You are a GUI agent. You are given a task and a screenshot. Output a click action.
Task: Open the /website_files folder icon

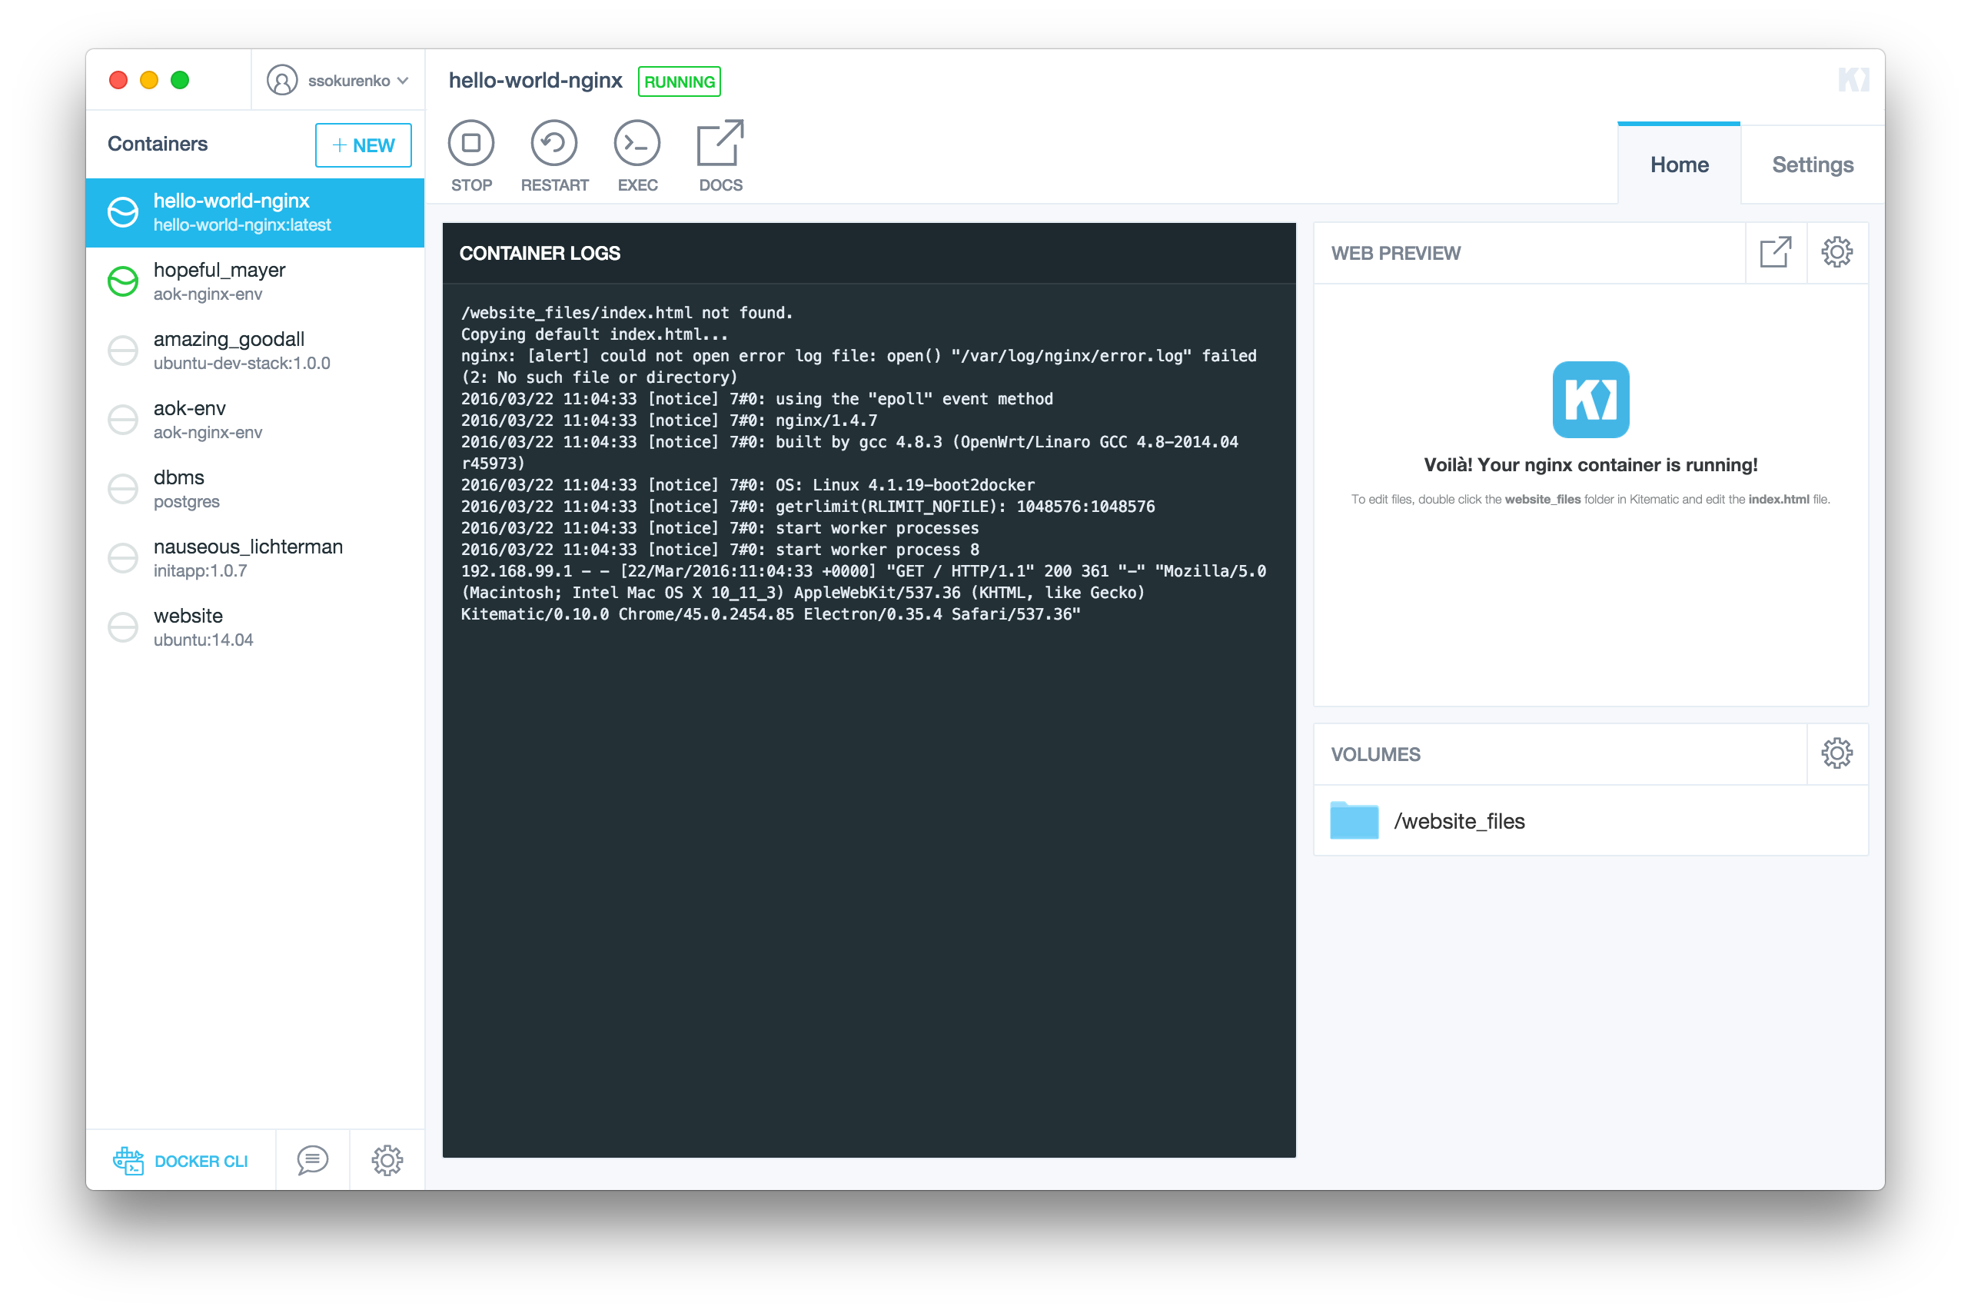point(1354,821)
